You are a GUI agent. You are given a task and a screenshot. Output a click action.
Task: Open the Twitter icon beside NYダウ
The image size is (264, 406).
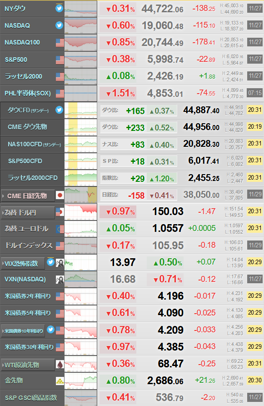coord(59,8)
